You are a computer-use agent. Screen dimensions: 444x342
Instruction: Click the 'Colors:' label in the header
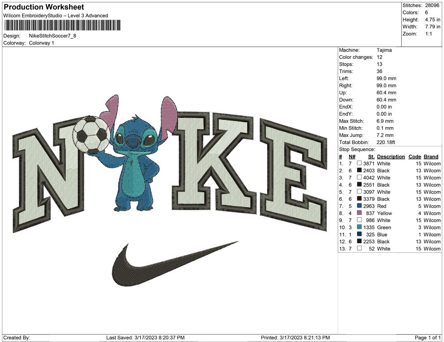pyautogui.click(x=410, y=13)
